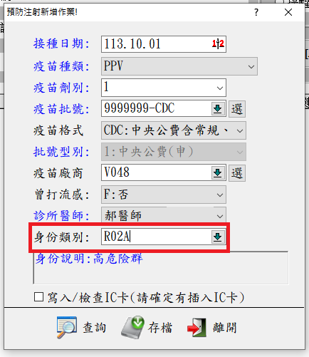The height and width of the screenshot is (357, 309).
Task: Expand the 疫苗種類 PPV dropdown
Action: point(179,66)
